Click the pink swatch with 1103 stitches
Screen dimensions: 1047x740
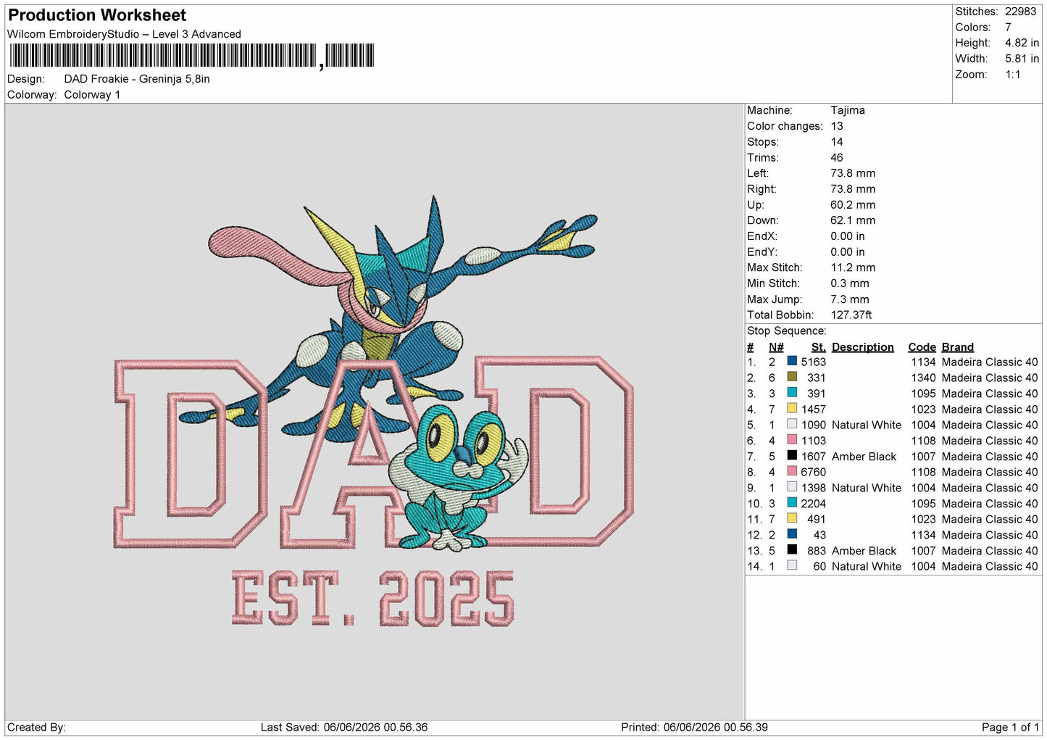tap(792, 440)
